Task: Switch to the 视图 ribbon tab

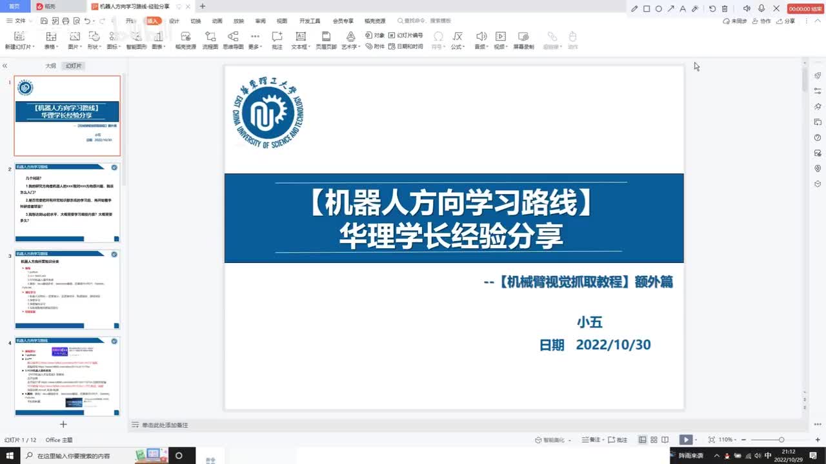Action: click(x=282, y=21)
